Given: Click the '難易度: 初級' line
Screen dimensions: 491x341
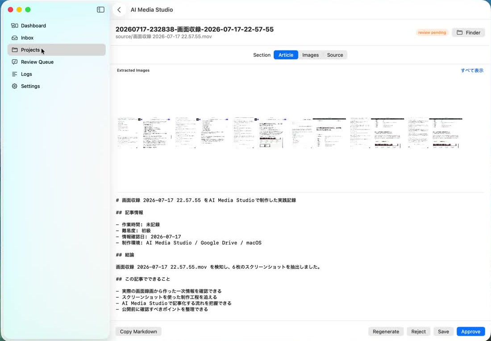Looking at the screenshot, I should [133, 231].
